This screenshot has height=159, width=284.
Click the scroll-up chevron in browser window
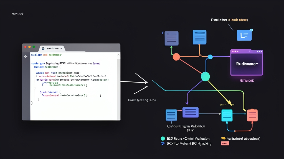tap(118, 55)
